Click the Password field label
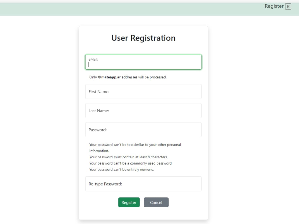The height and width of the screenshot is (224, 299). (97, 130)
